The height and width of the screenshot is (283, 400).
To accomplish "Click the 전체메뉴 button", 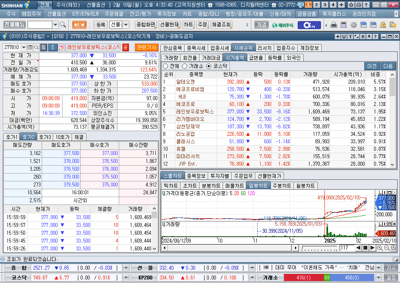I will (14, 25).
